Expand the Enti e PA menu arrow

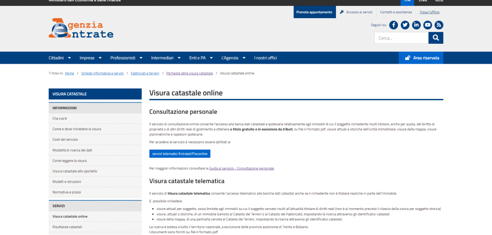click(211, 58)
